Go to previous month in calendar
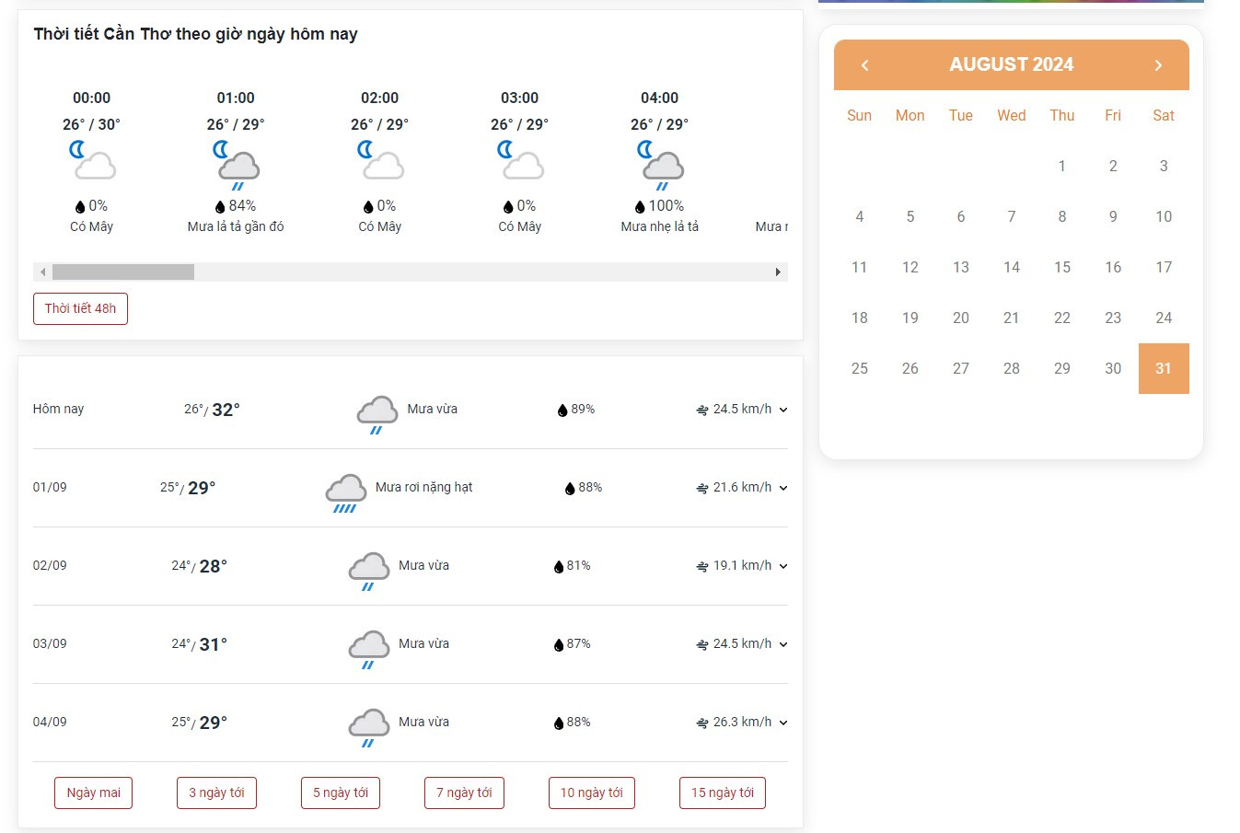1240x833 pixels. pyautogui.click(x=864, y=64)
